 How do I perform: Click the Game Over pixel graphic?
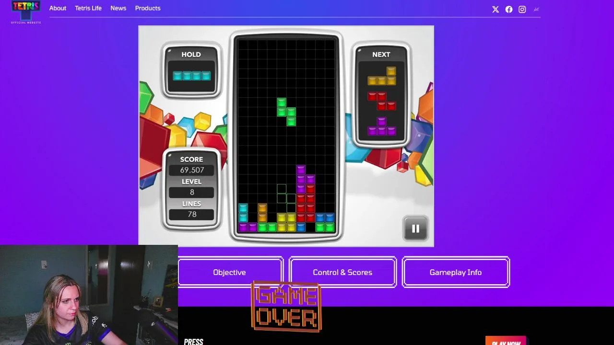[286, 307]
